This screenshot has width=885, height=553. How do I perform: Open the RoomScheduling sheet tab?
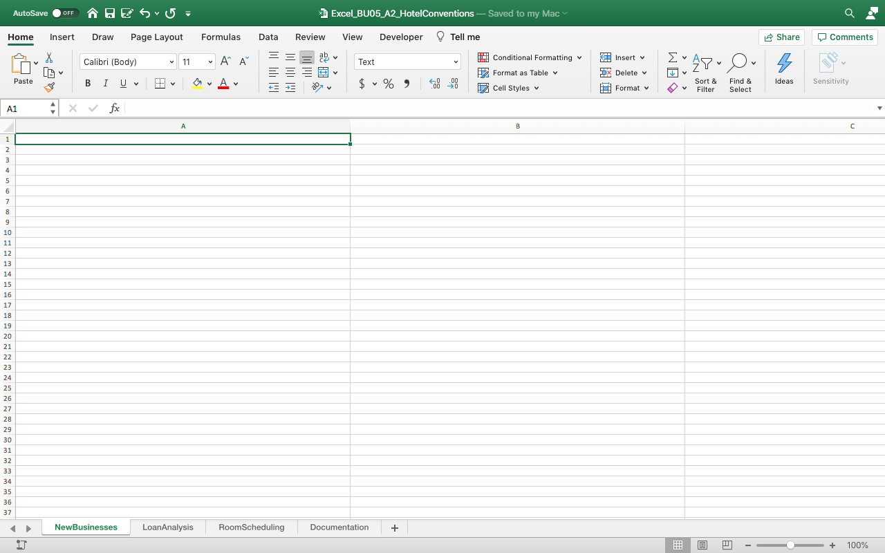252,527
